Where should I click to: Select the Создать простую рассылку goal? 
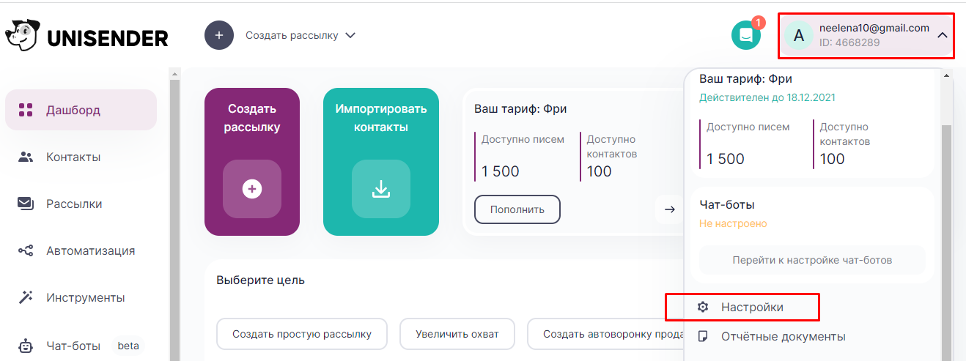click(x=302, y=334)
